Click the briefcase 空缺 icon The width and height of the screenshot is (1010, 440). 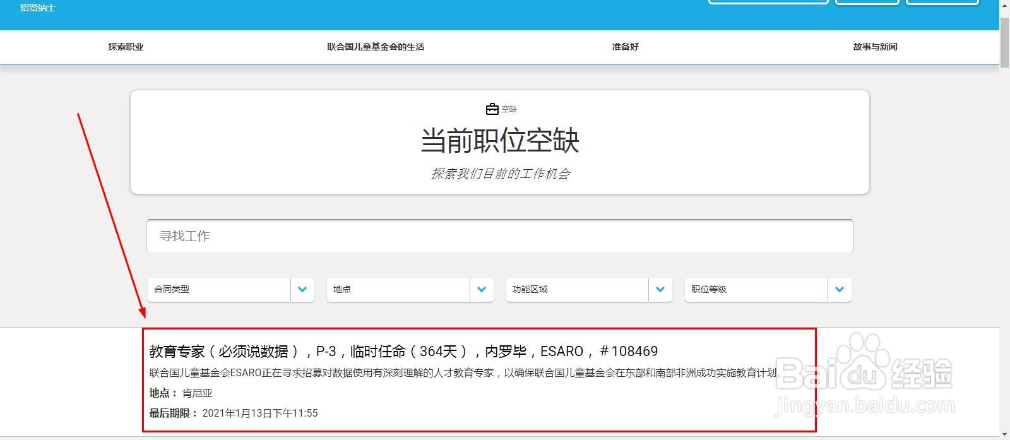pyautogui.click(x=492, y=109)
